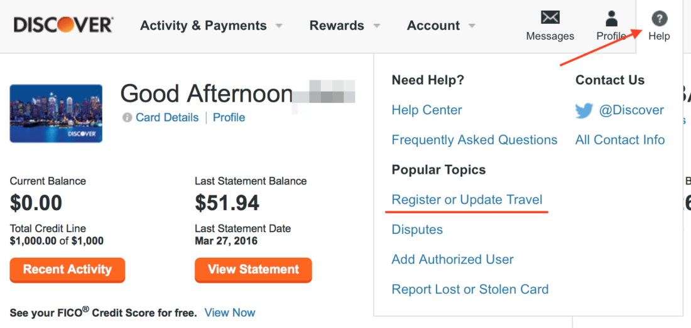Screen dimensions: 691x328
Task: Click the Card Details info icon
Action: coord(127,117)
